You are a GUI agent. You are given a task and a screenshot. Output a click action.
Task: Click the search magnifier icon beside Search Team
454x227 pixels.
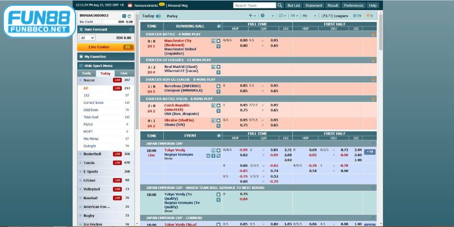(279, 5)
